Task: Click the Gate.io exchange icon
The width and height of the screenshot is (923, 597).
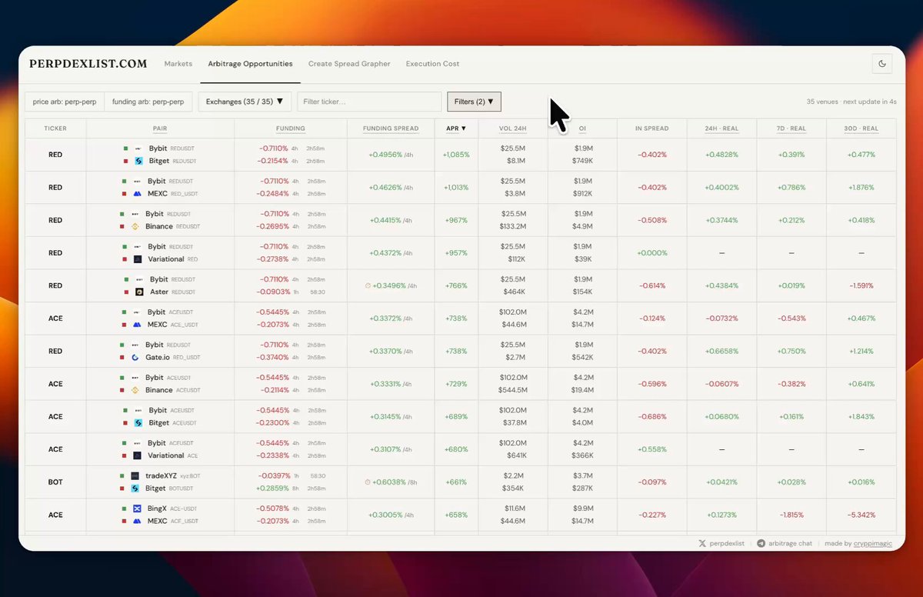Action: click(136, 358)
